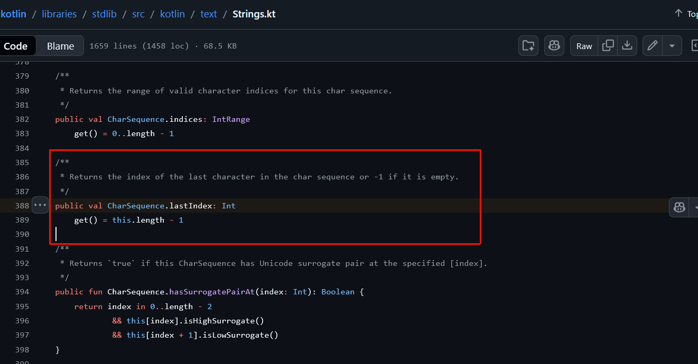Copy raw file contents icon

click(x=608, y=46)
